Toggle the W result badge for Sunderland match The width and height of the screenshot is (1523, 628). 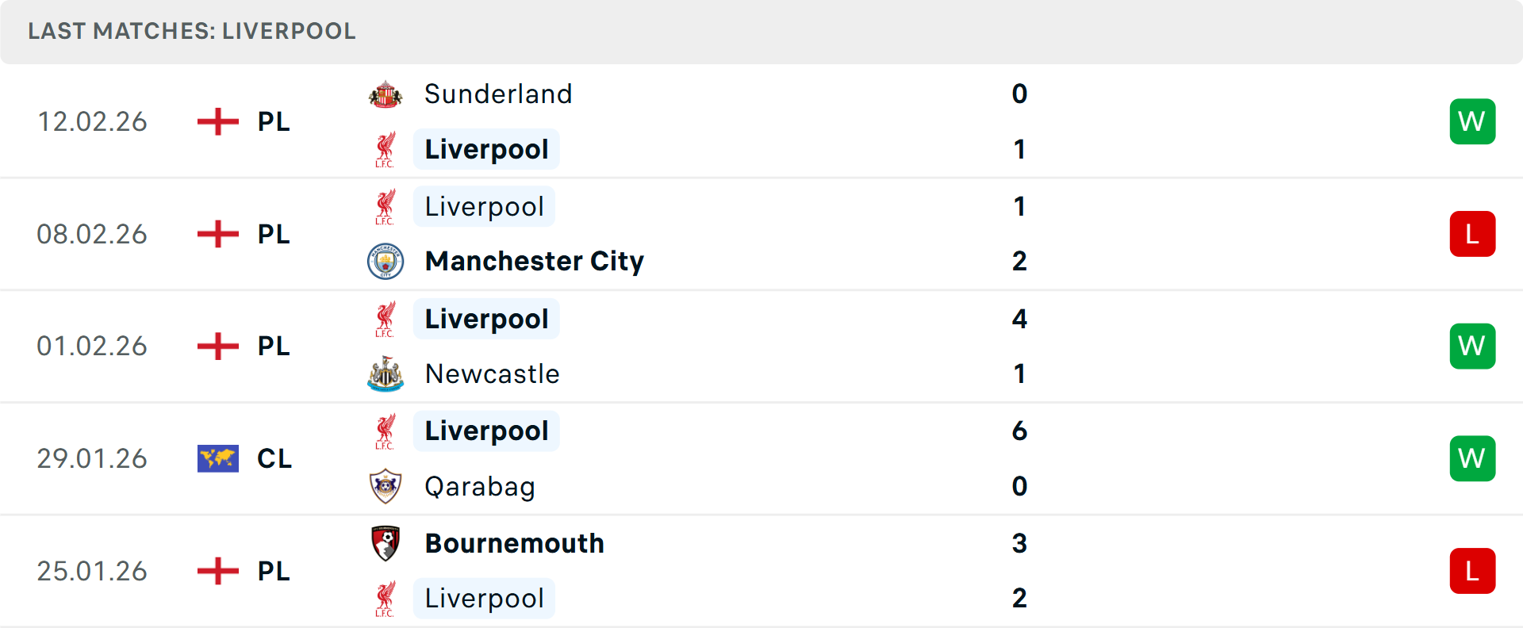click(x=1473, y=121)
